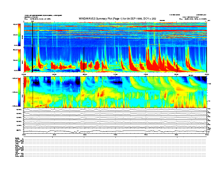
Task: Click the -105.00 label on TNR scale
Action: click(x=15, y=78)
